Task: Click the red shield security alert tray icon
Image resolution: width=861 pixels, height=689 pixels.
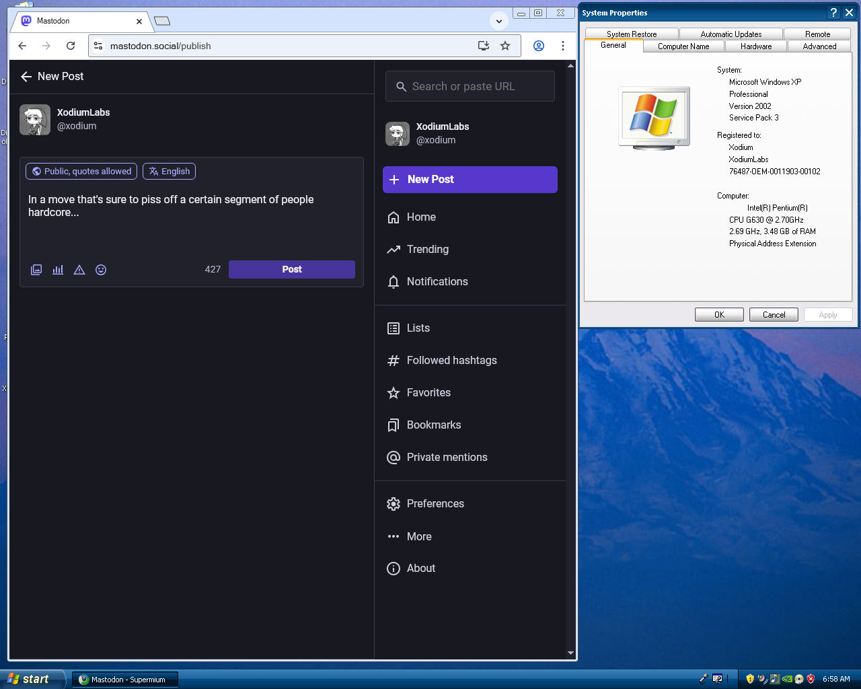Action: pyautogui.click(x=811, y=679)
